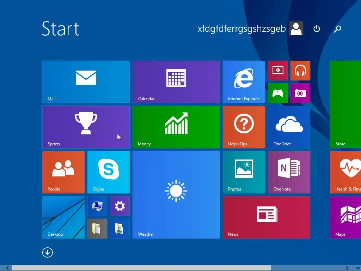Open the Mail tile

[x=86, y=82]
